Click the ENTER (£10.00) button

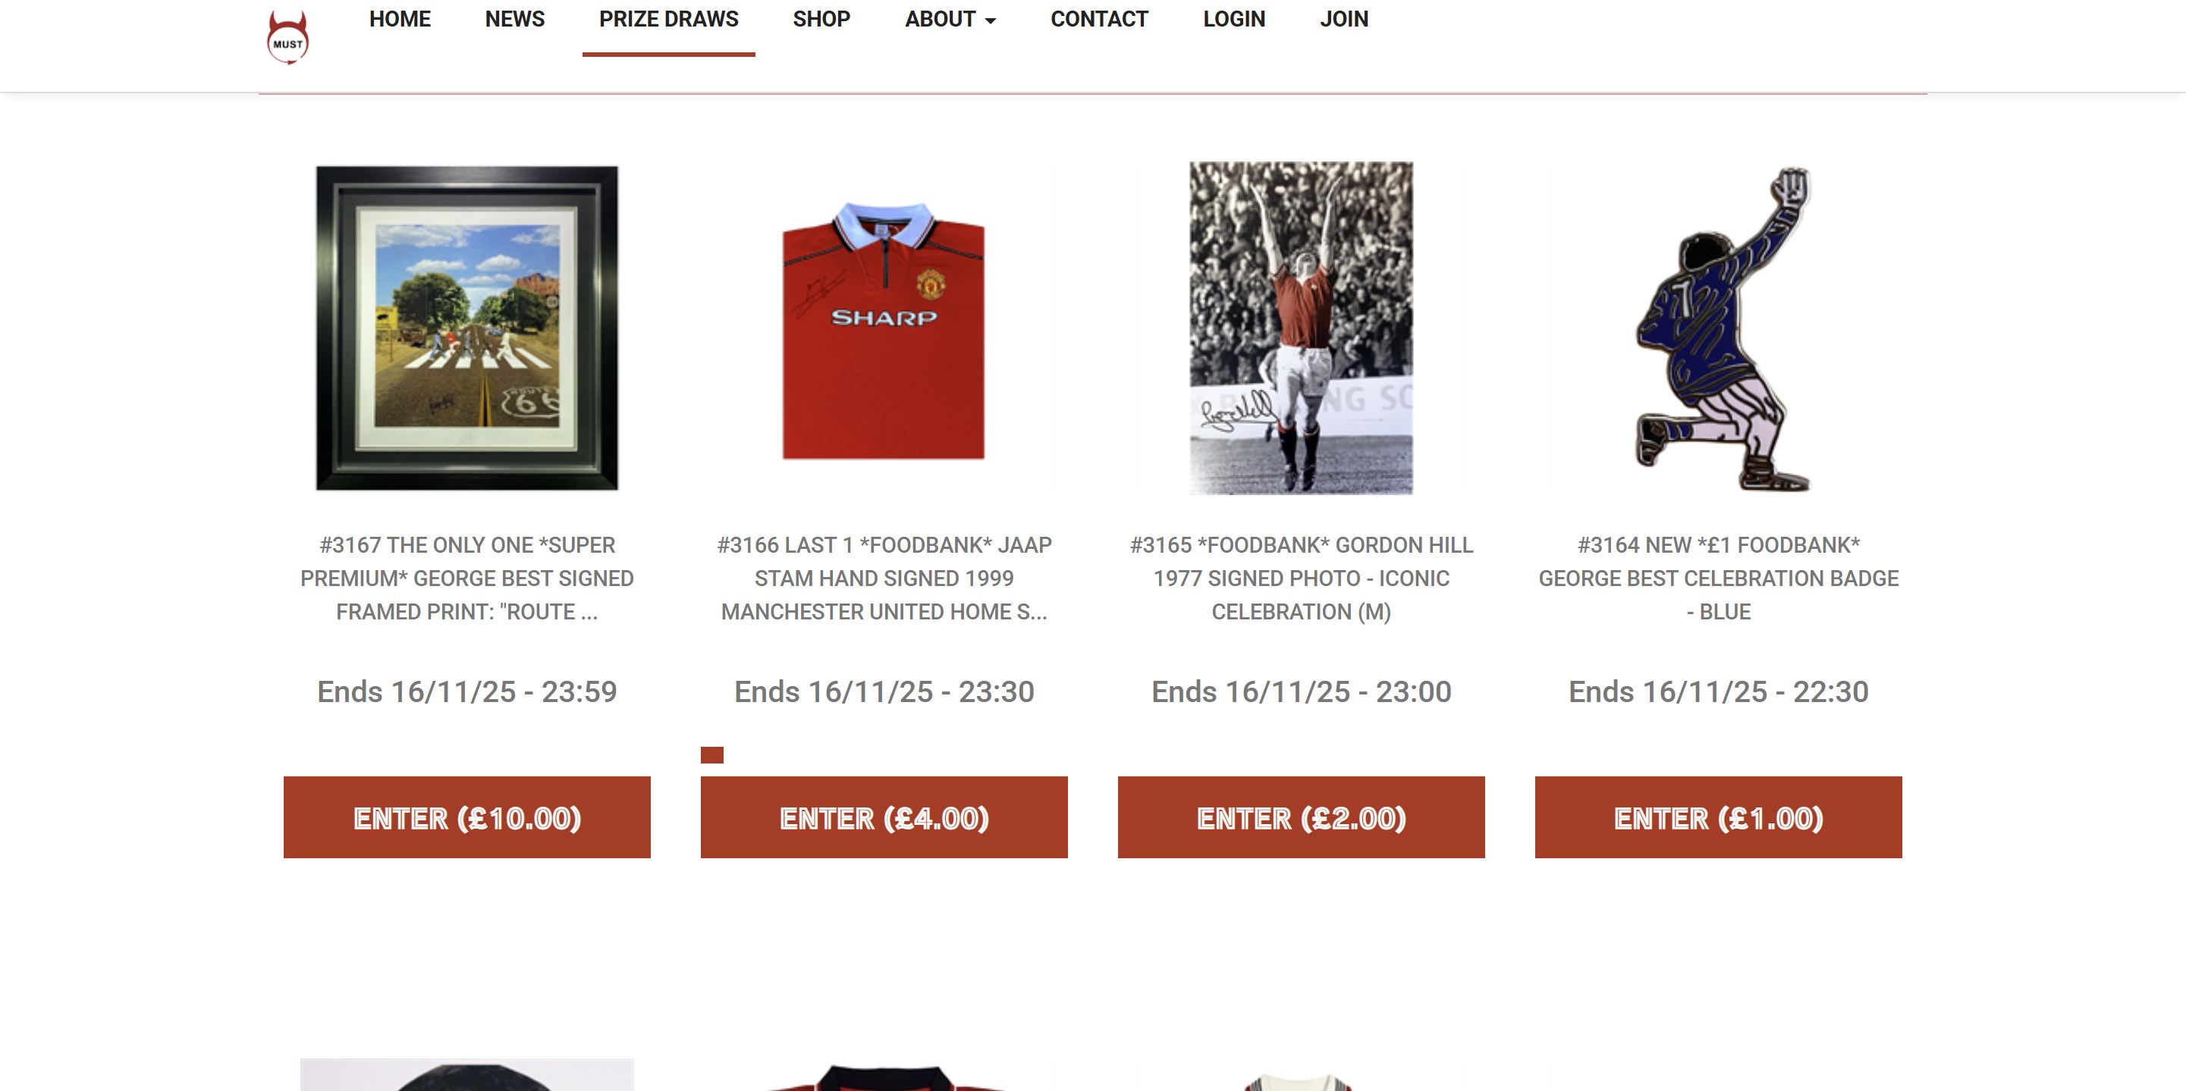point(466,817)
